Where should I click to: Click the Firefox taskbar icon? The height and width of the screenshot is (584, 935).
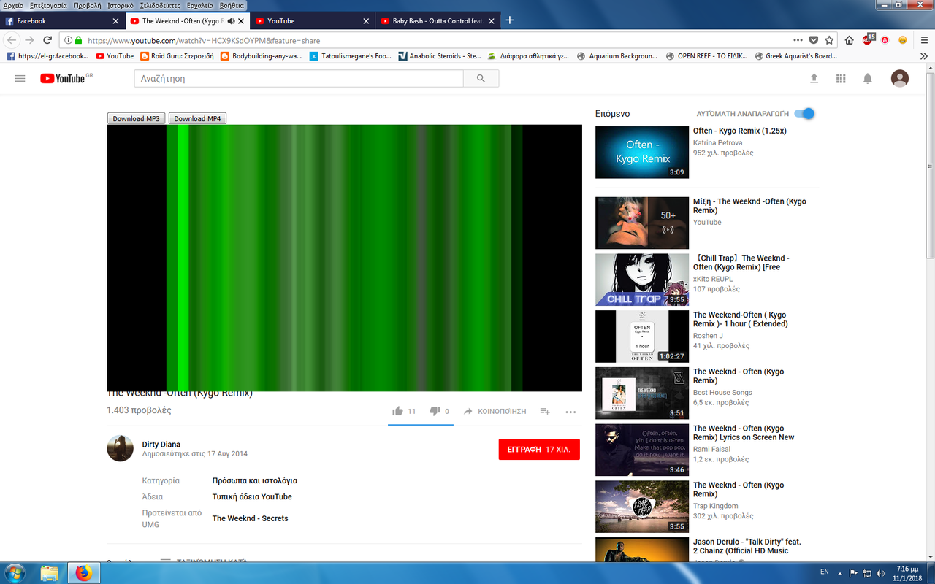pyautogui.click(x=84, y=573)
